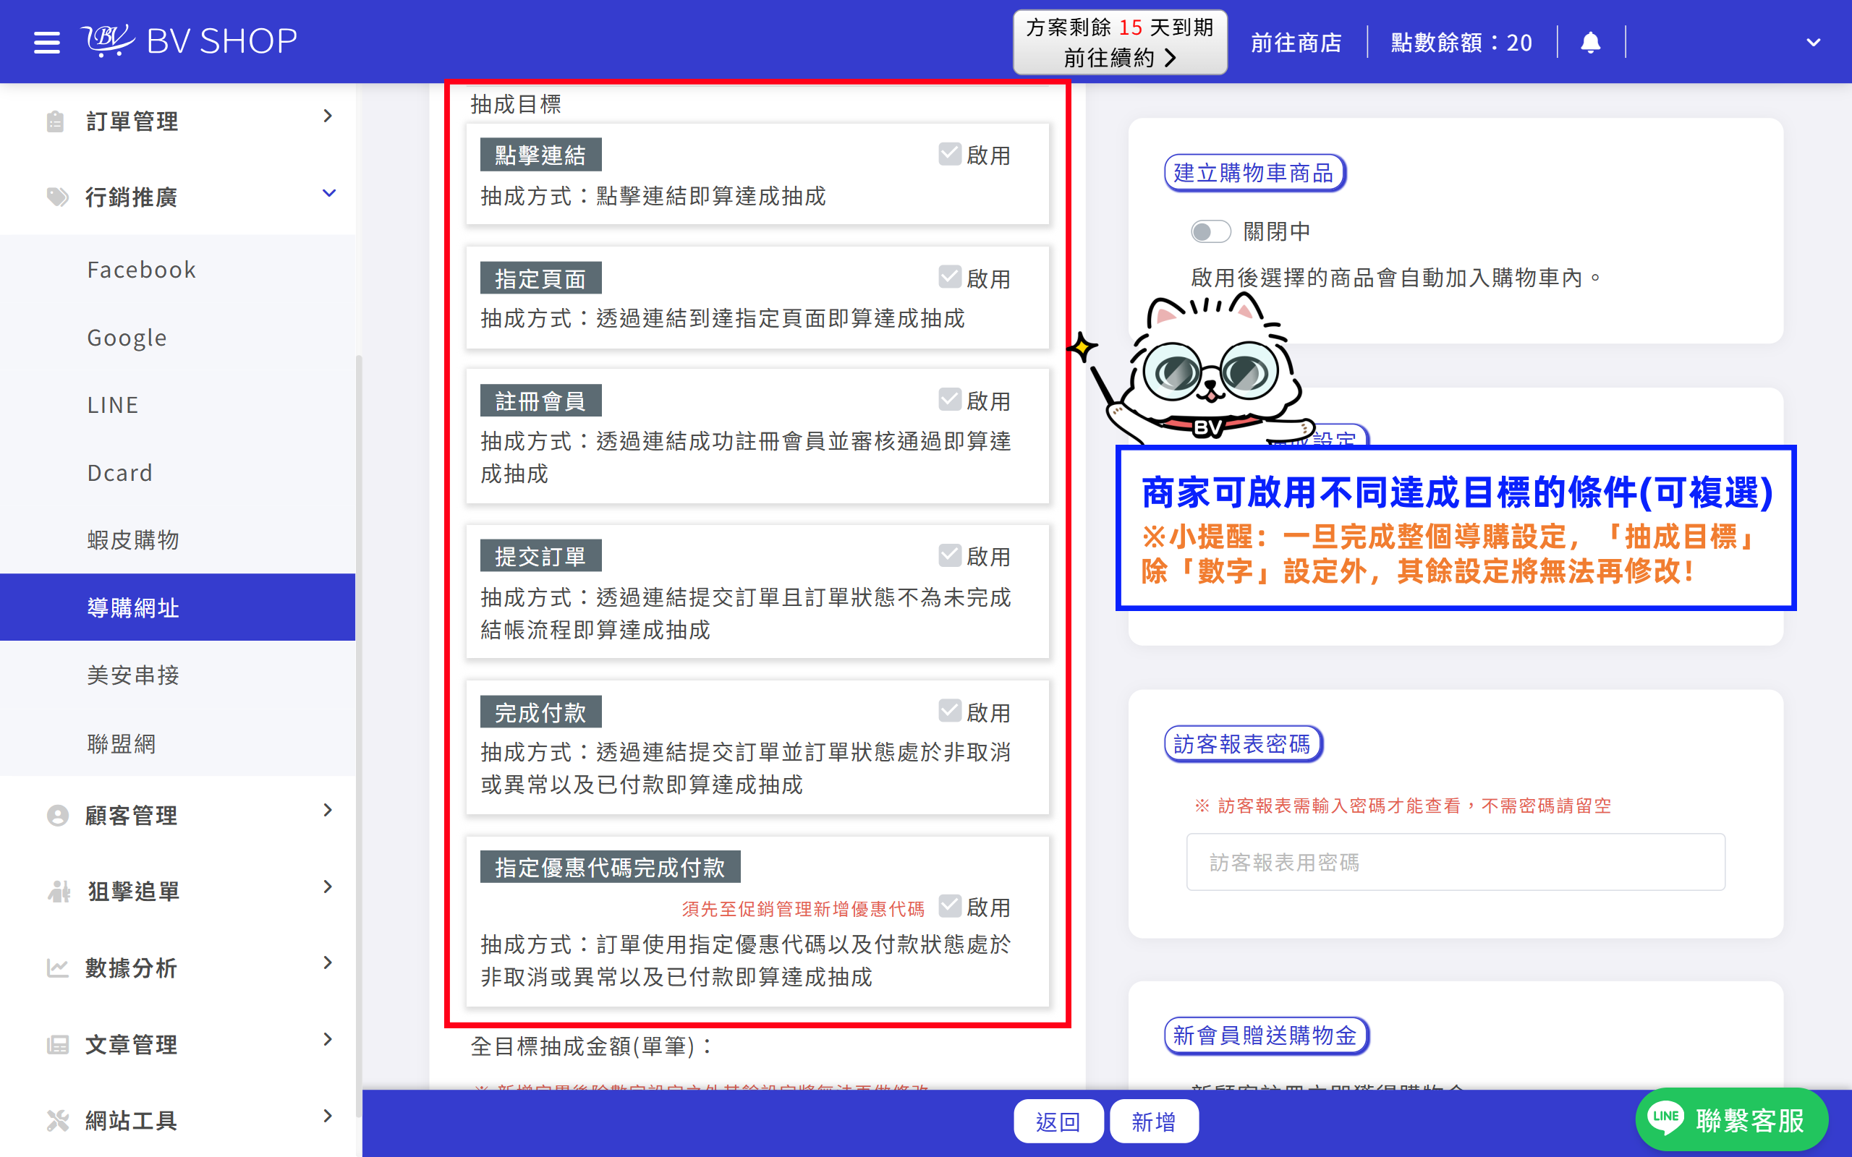The height and width of the screenshot is (1157, 1852).
Task: Click the 行銷推廣 tag icon
Action: coord(57,197)
